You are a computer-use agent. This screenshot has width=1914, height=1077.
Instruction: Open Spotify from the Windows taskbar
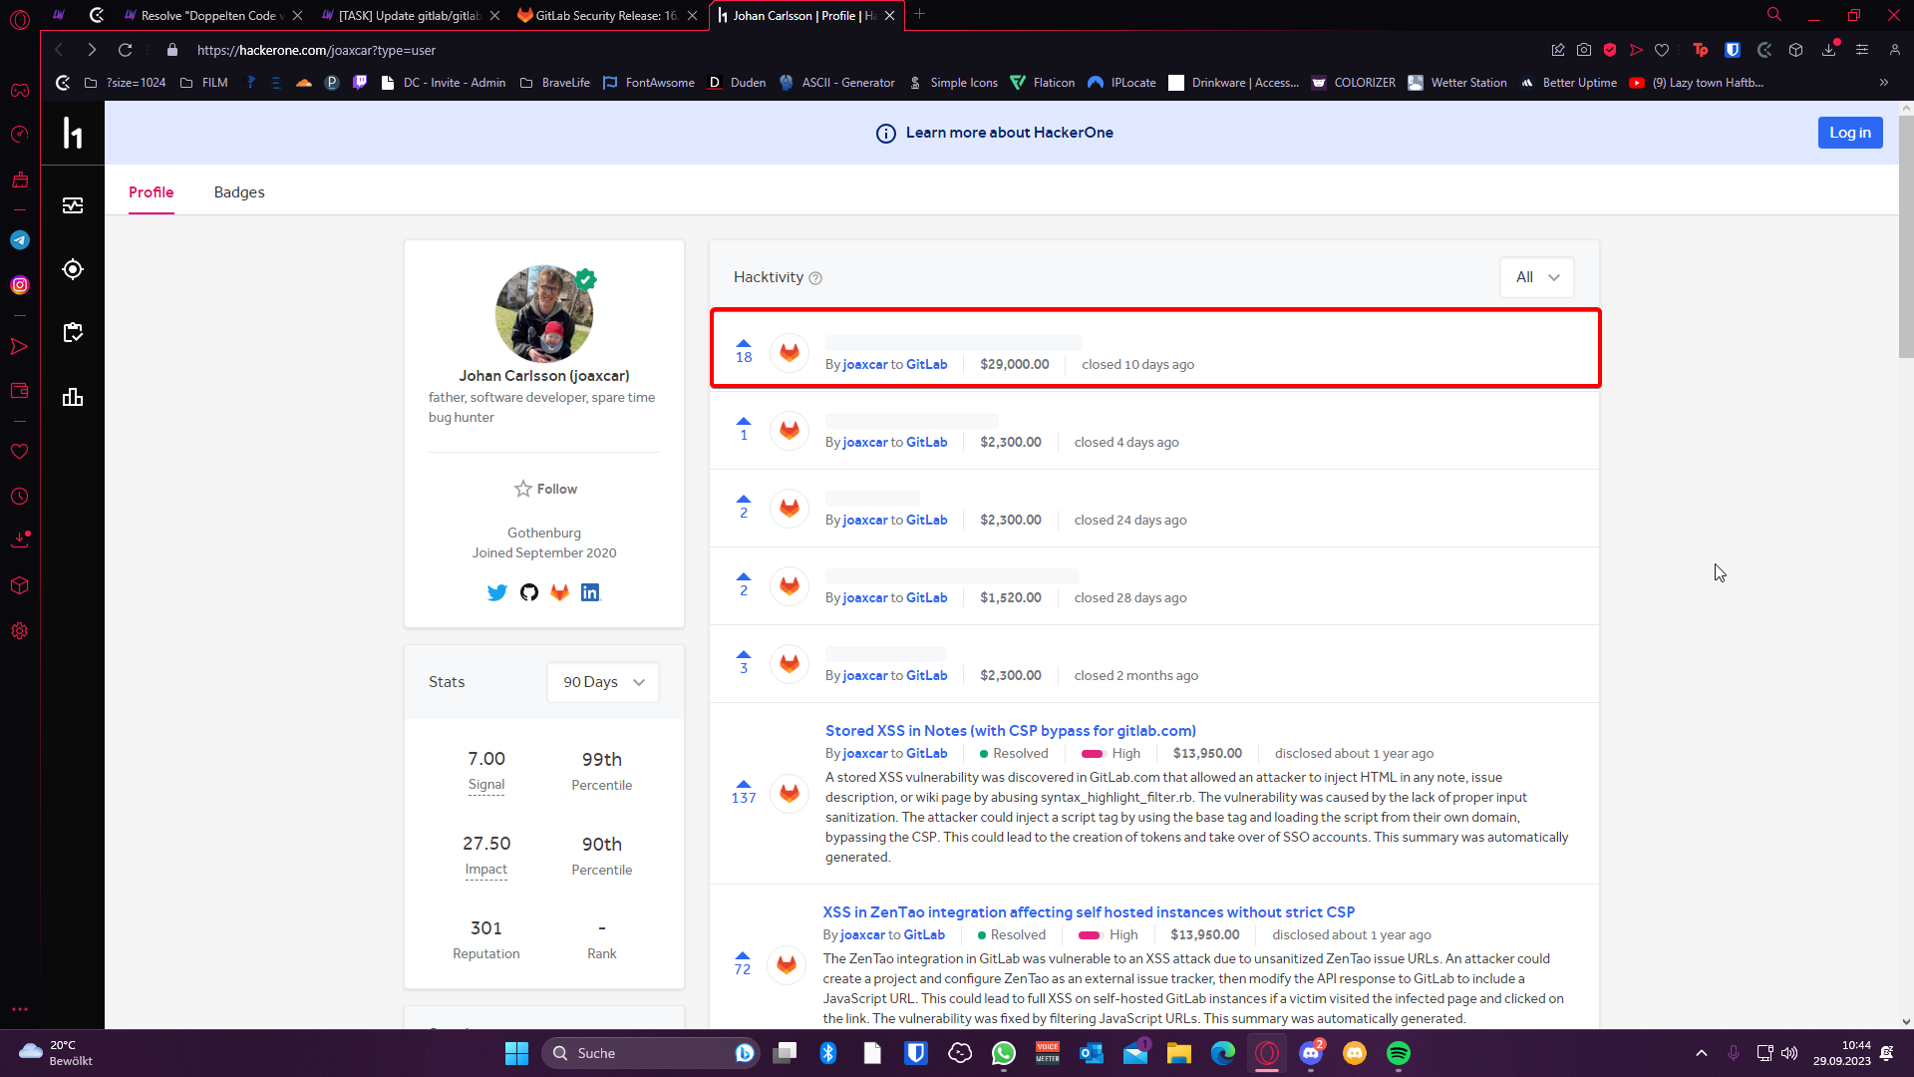[1399, 1053]
